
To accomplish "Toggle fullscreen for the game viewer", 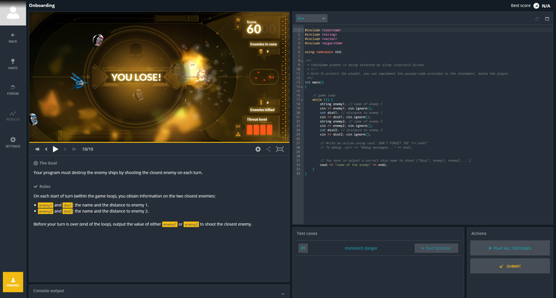I will 279,149.
